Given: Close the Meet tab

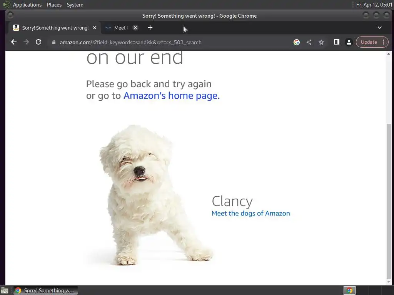Looking at the screenshot, I should (x=135, y=28).
